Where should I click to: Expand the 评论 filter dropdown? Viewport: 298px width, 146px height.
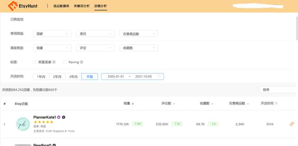coord(95,48)
